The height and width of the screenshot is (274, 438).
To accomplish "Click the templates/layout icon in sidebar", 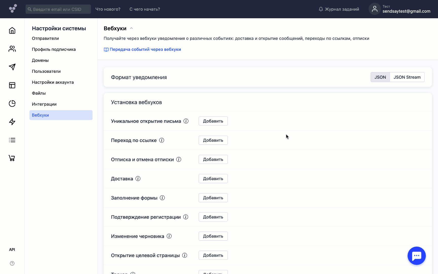I will pyautogui.click(x=12, y=85).
